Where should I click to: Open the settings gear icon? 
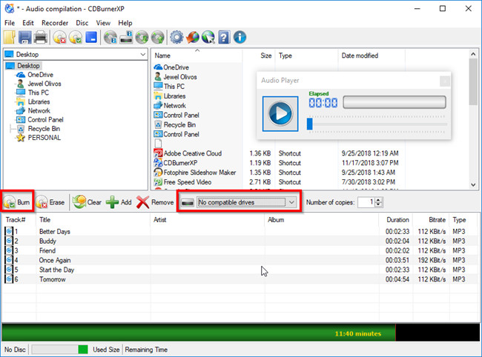pos(176,37)
